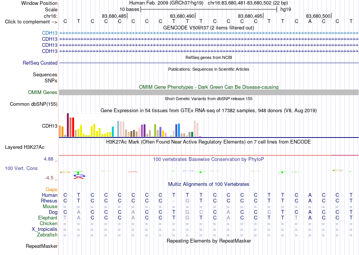Click the tallest maroon GTEx expression bar

point(68,125)
